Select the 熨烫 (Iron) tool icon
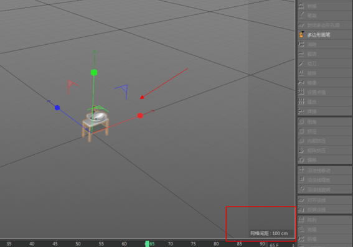The image size is (353, 247). point(301,54)
